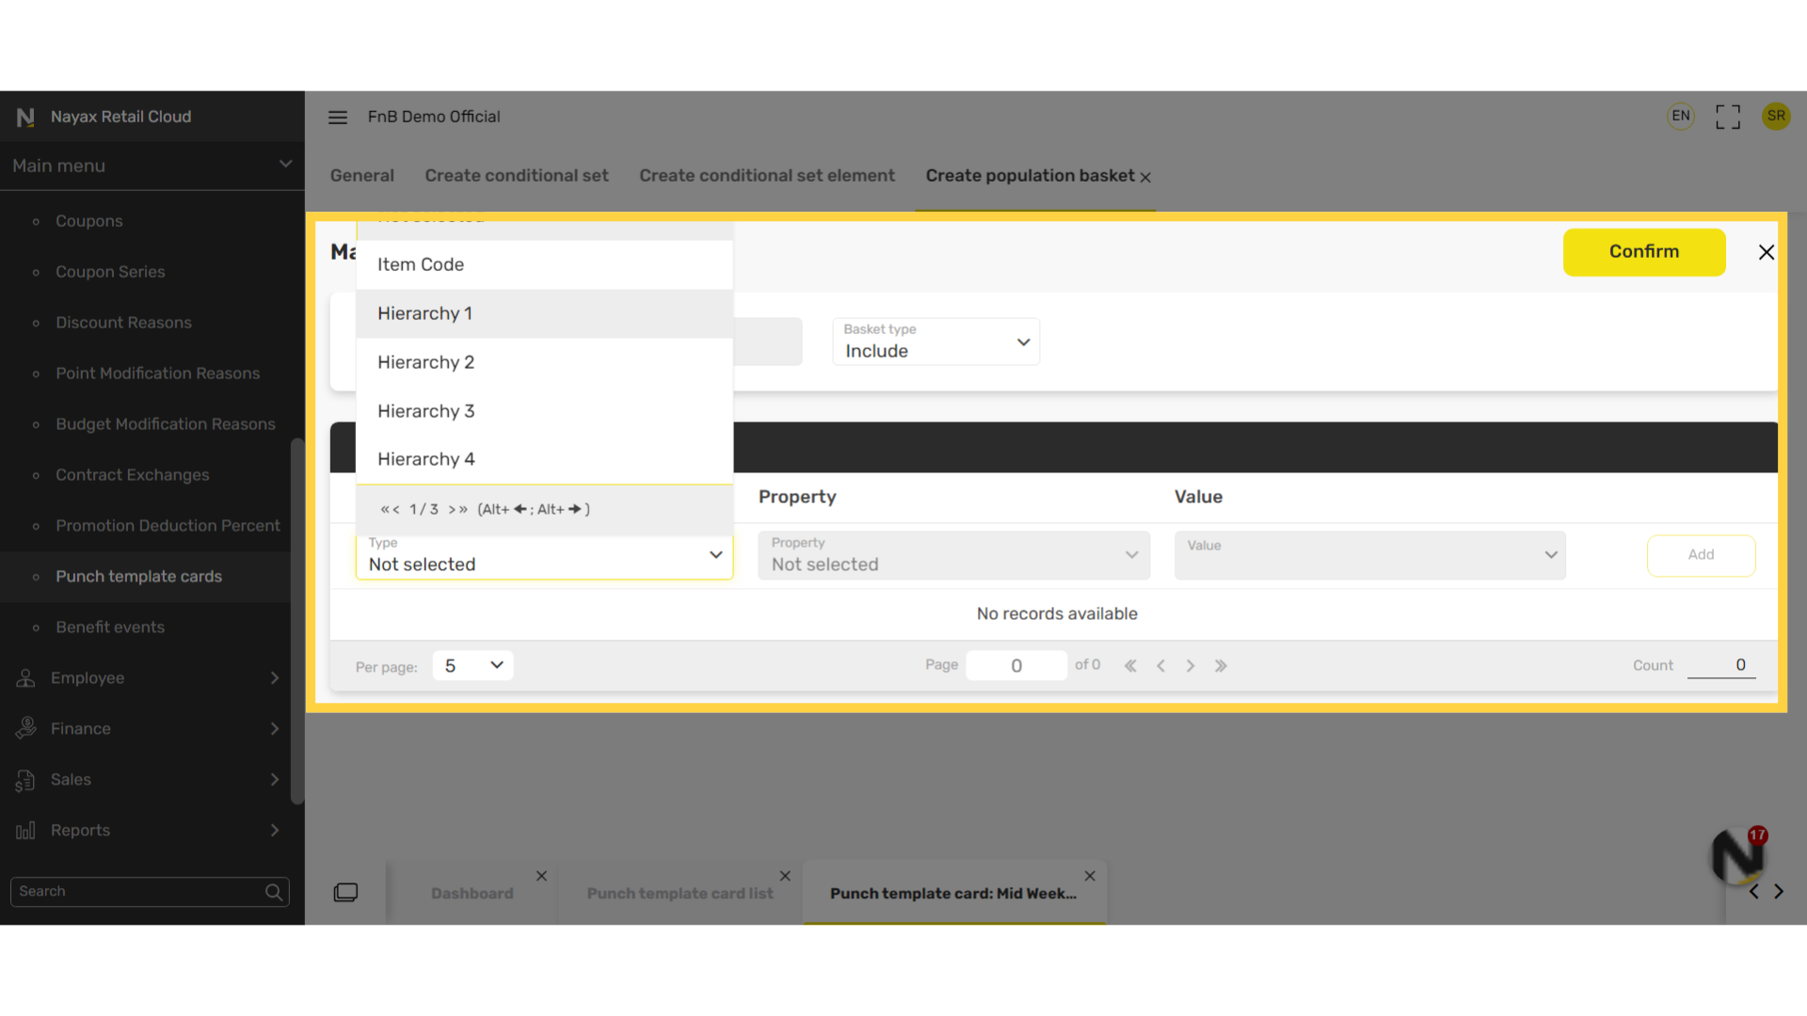Image resolution: width=1807 pixels, height=1016 pixels.
Task: Open the SR user profile avatar
Action: (x=1776, y=116)
